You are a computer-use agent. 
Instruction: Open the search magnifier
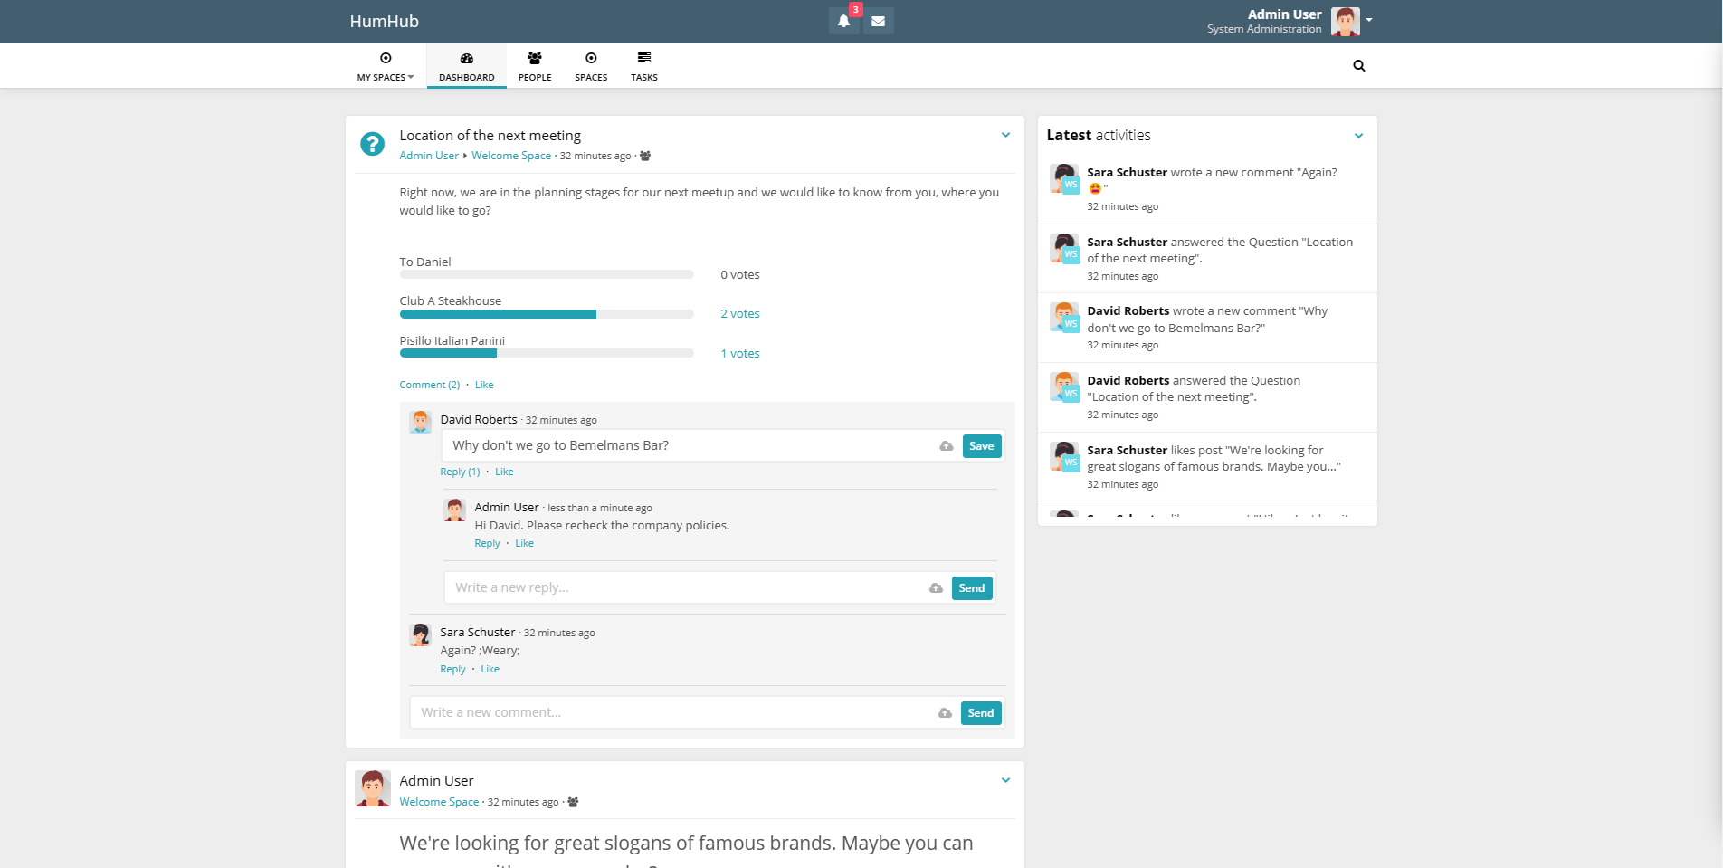point(1358,65)
